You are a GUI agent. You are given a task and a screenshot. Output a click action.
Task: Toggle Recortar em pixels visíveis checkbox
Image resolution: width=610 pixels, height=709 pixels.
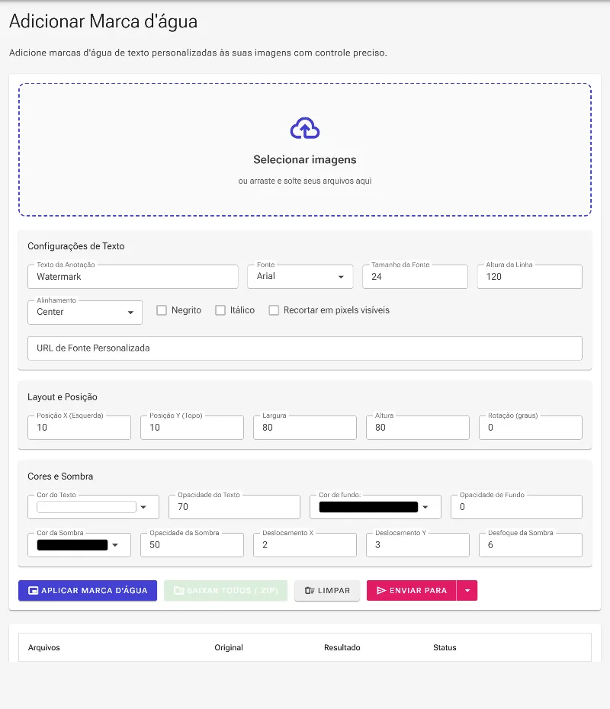[274, 310]
